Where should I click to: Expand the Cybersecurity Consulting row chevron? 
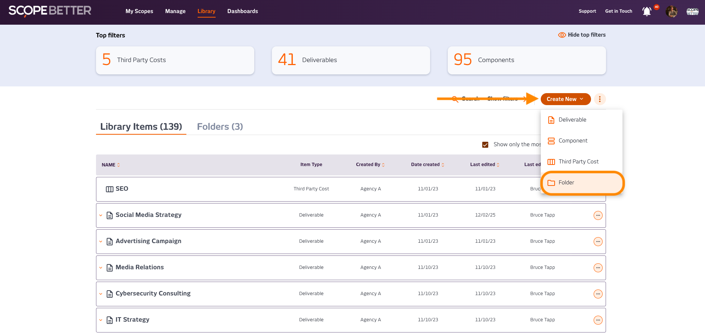(100, 294)
